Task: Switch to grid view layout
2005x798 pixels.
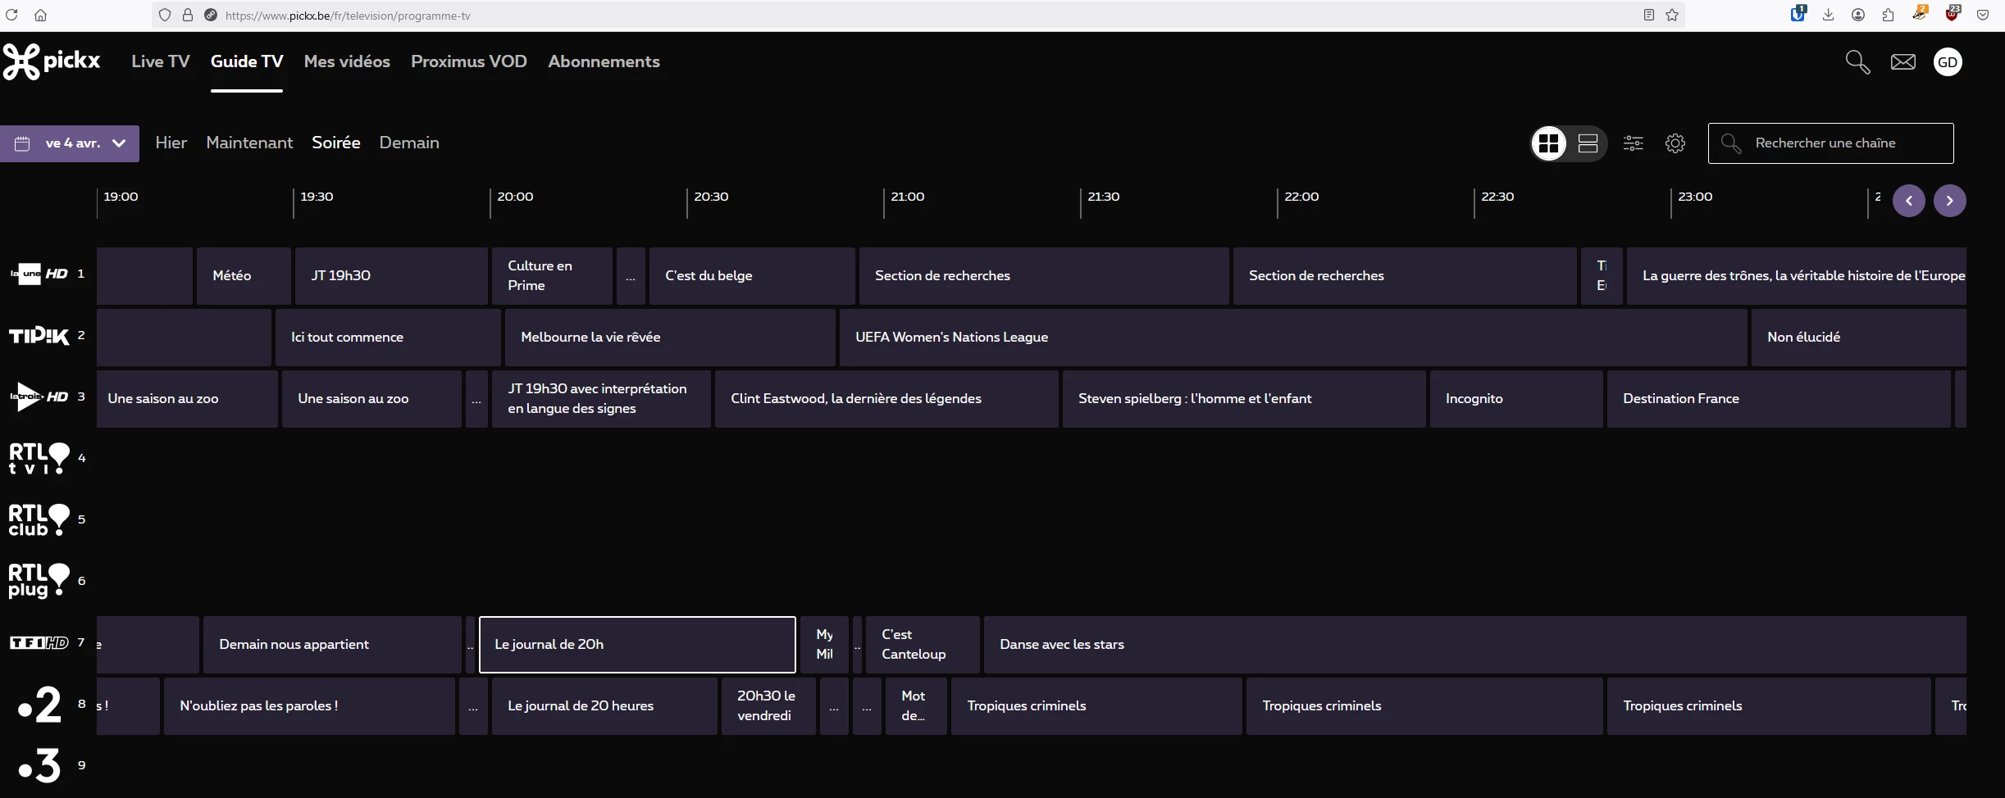Action: [x=1549, y=143]
